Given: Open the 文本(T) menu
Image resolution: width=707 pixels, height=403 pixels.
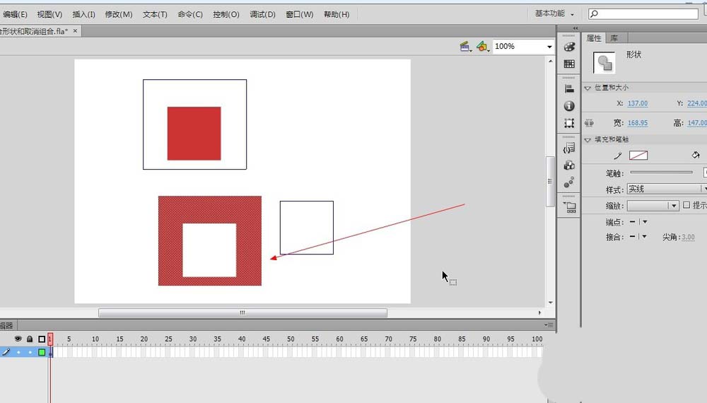Looking at the screenshot, I should [x=155, y=14].
